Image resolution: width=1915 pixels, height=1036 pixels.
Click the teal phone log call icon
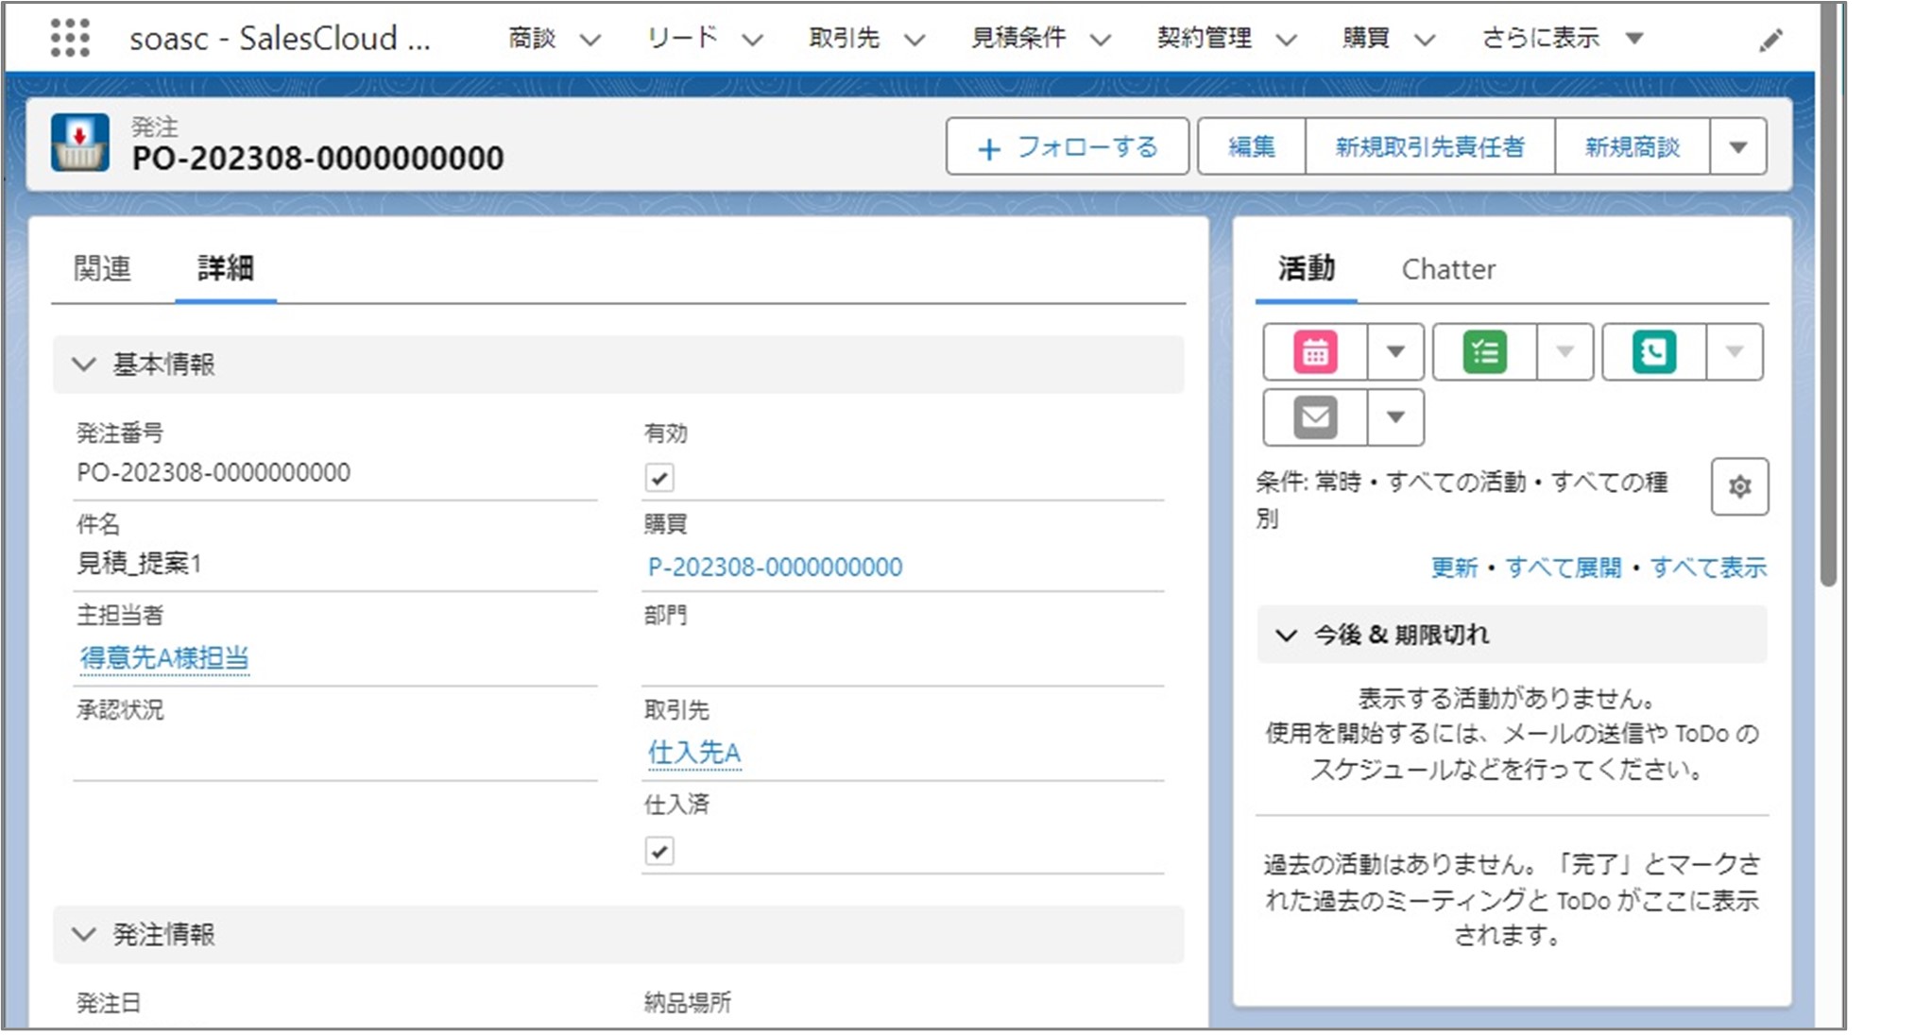pyautogui.click(x=1653, y=352)
